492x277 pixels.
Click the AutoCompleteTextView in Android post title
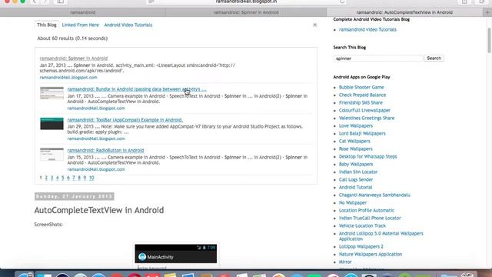pyautogui.click(x=99, y=210)
